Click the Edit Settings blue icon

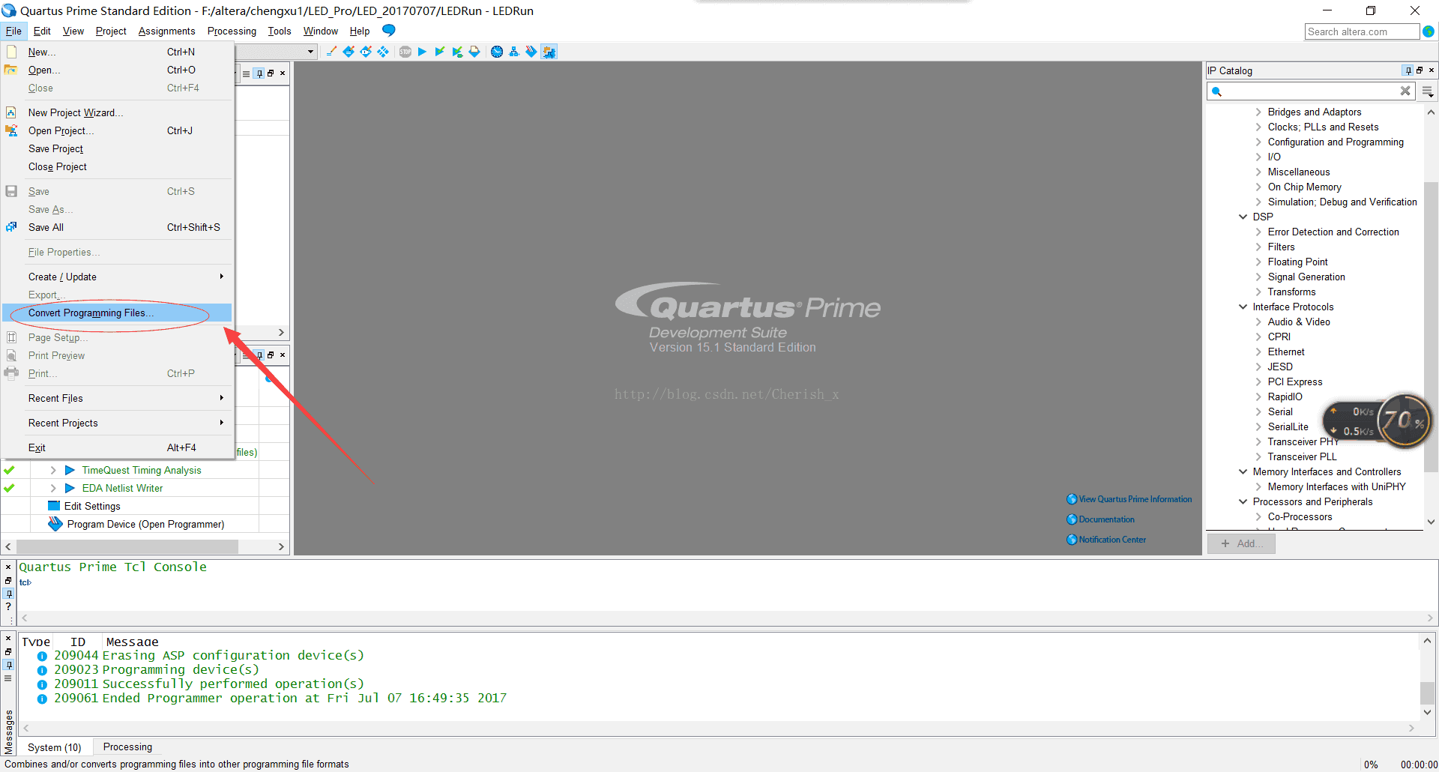click(54, 506)
